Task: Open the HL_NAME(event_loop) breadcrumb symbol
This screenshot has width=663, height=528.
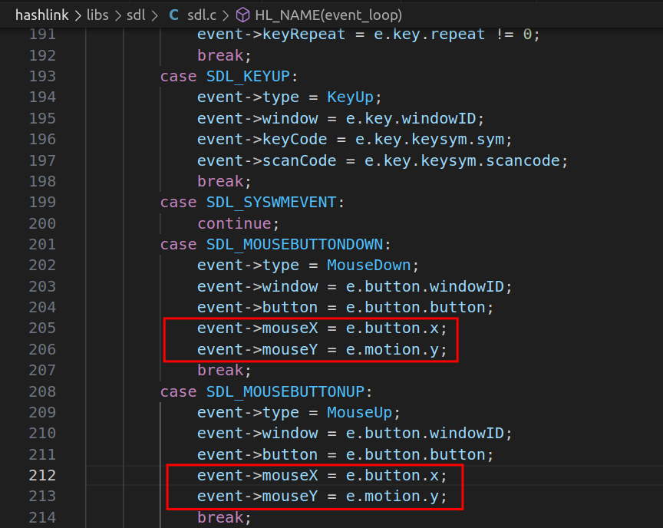Action: click(328, 15)
